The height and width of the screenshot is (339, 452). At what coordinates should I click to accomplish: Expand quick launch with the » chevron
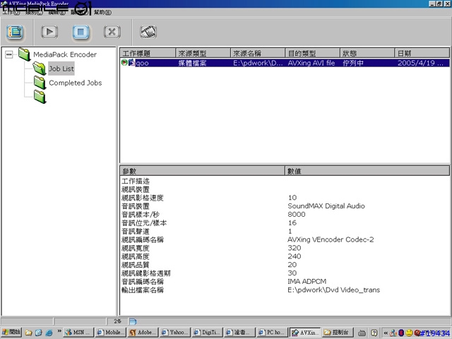pyautogui.click(x=59, y=331)
